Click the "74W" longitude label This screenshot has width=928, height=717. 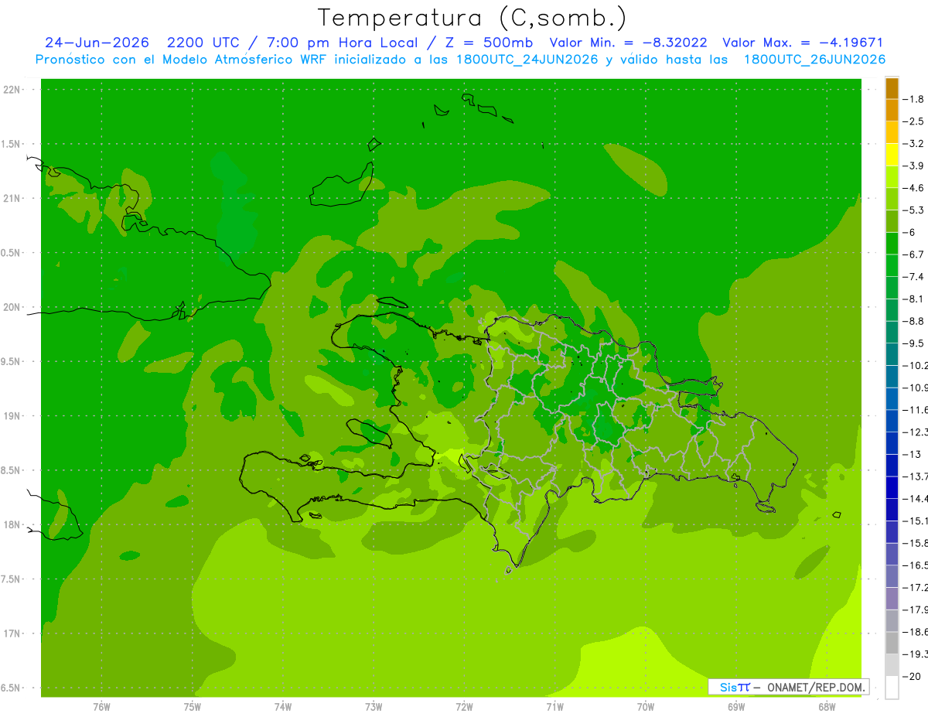(283, 707)
